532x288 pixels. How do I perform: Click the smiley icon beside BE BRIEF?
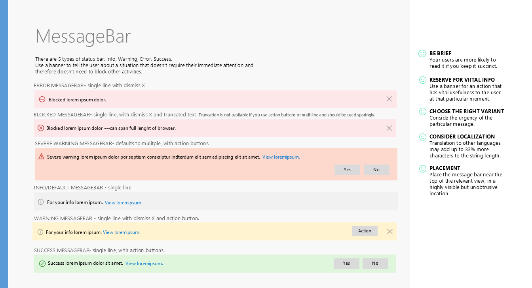pyautogui.click(x=422, y=54)
